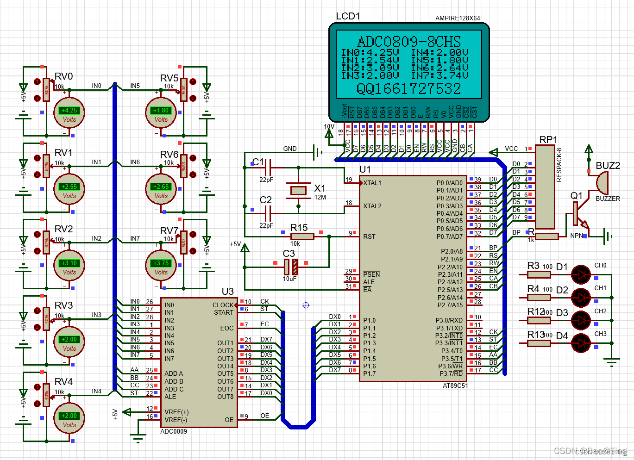Screen dimensions: 634x460
Task: Select resistor R13 body
Action: (539, 343)
